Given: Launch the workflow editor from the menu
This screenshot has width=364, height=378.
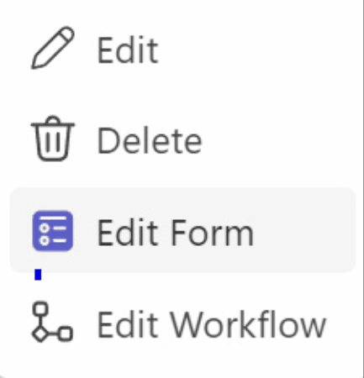Looking at the screenshot, I should click(182, 322).
